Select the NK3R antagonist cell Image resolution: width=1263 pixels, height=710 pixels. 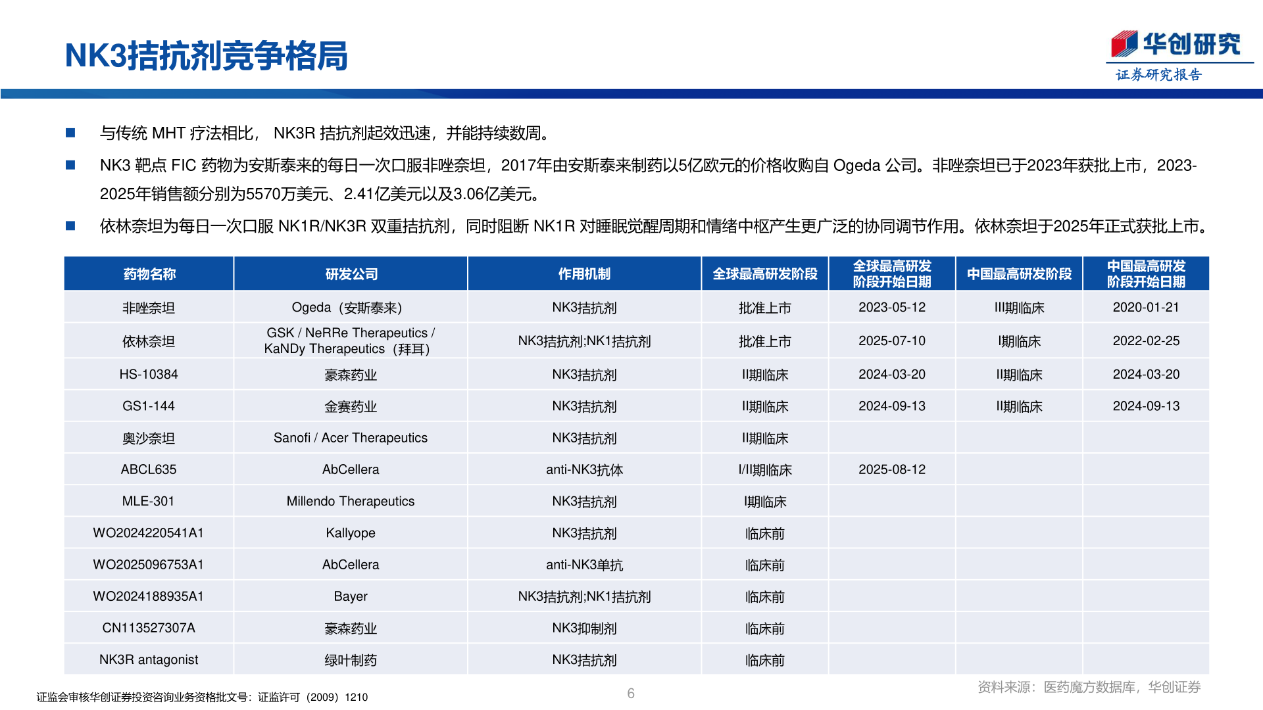click(x=149, y=659)
